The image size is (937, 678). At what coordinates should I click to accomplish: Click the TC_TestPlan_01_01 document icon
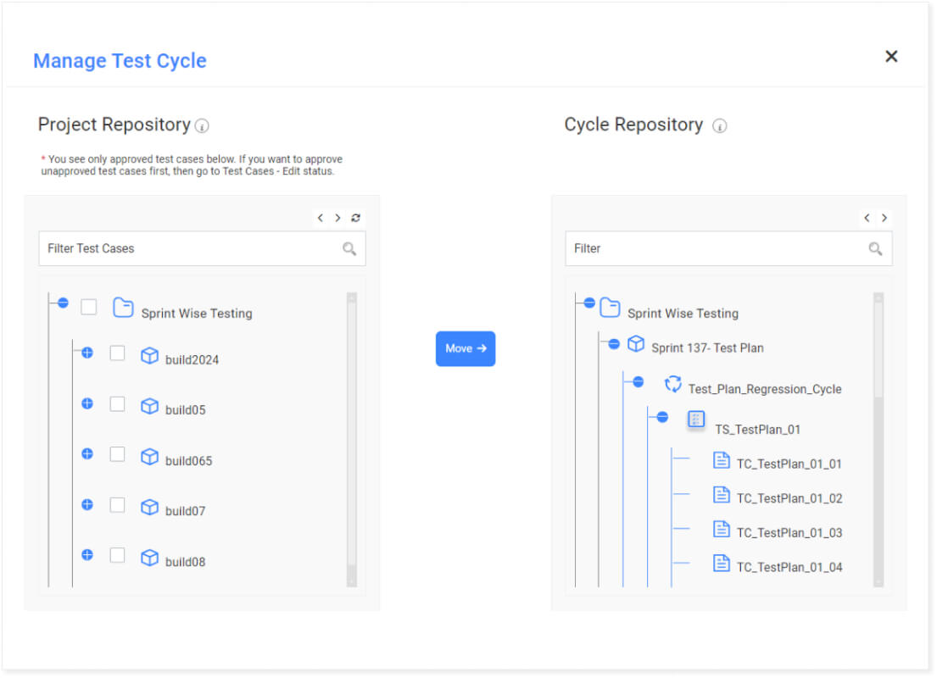tap(722, 460)
